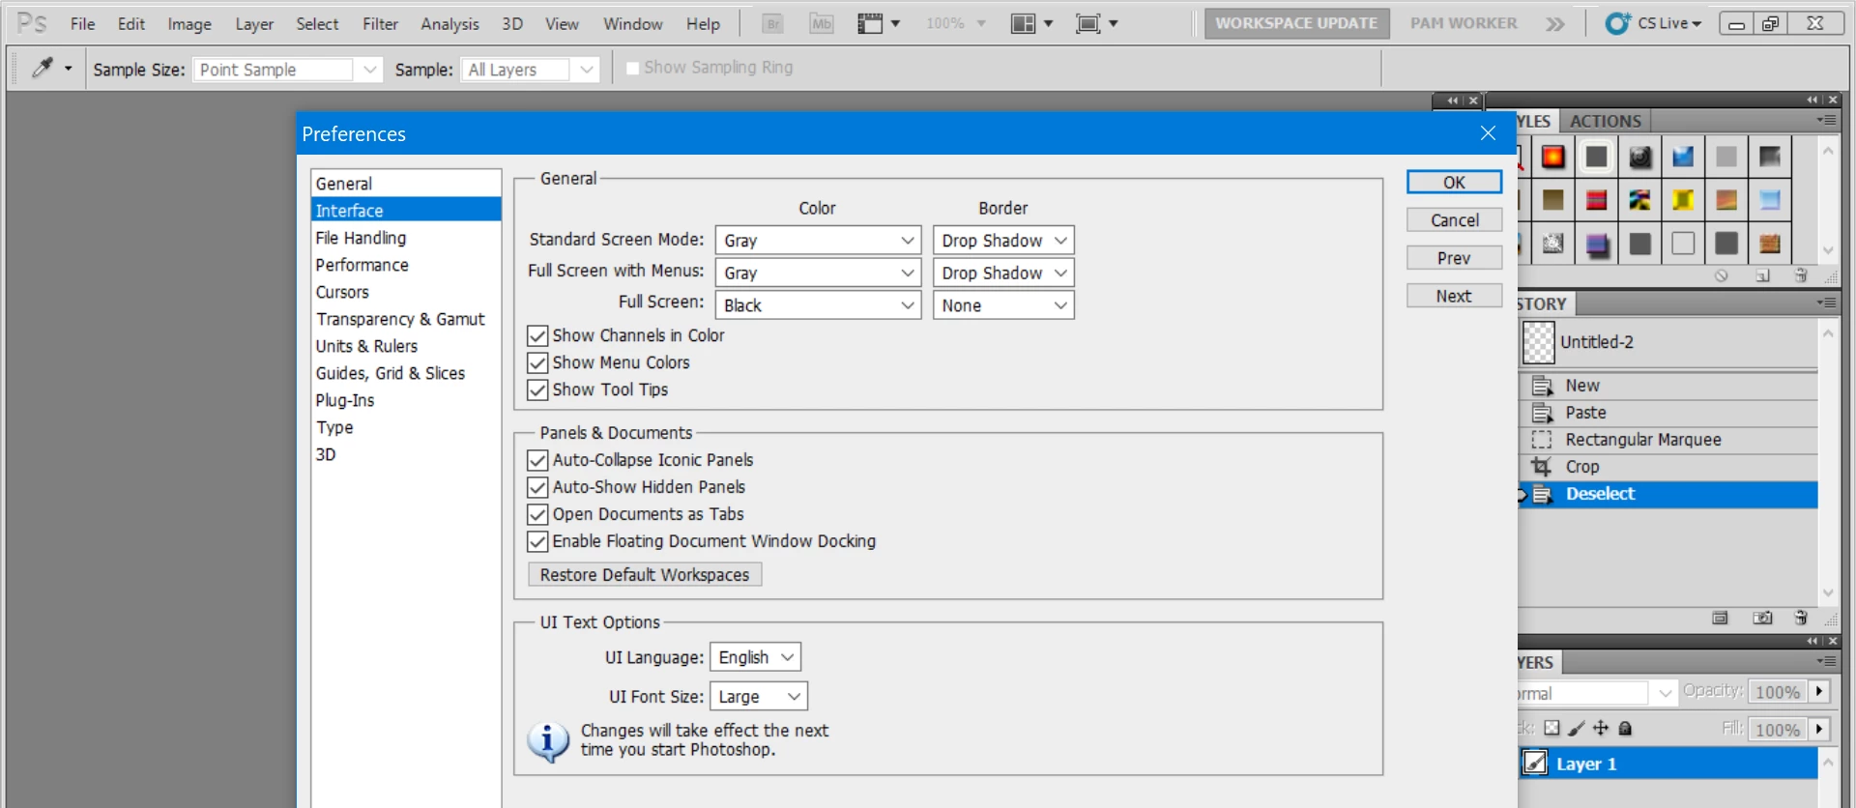Launch Mini Bridge with the Mb icon

pos(821,23)
